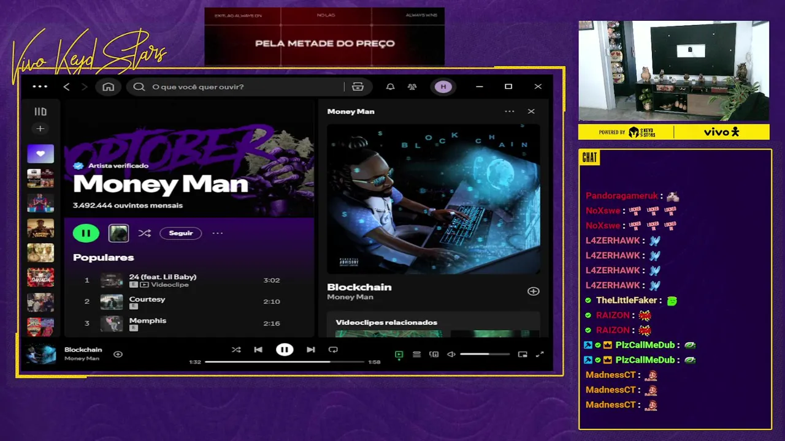Open the 'H' profile avatar menu
Image resolution: width=785 pixels, height=441 pixels.
coord(443,87)
